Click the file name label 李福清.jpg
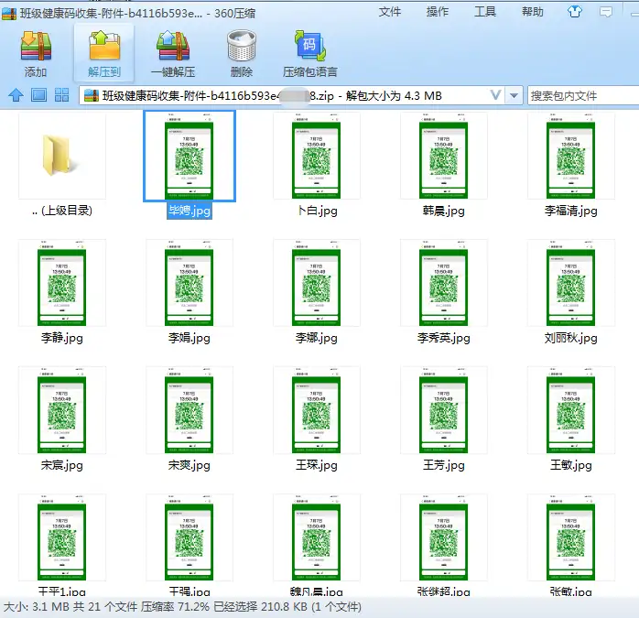 (x=570, y=211)
